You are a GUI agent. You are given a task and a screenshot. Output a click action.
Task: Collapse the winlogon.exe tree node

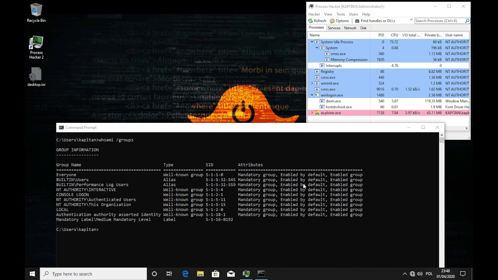[312, 95]
